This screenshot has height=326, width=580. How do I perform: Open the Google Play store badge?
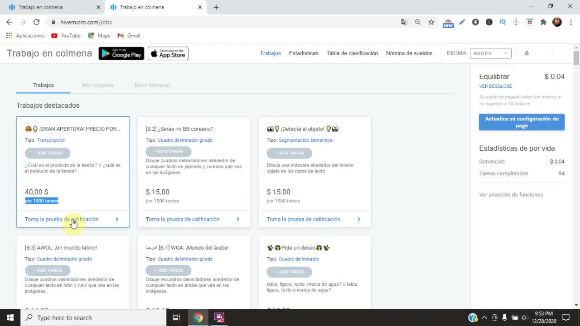(121, 53)
